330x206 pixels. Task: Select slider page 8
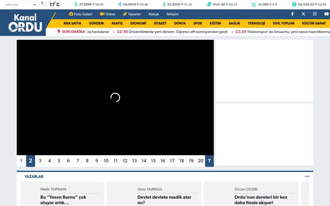(87, 161)
